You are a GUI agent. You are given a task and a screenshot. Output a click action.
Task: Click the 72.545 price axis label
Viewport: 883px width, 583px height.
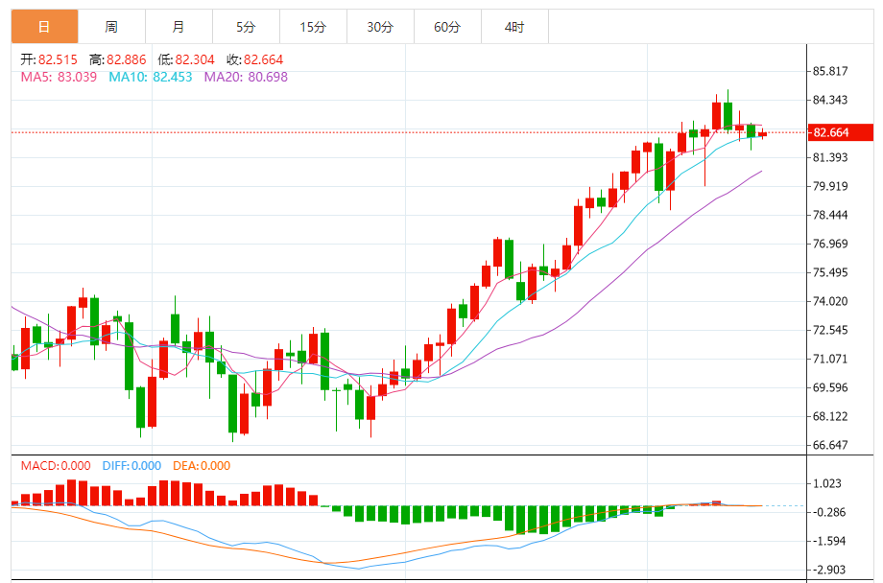[x=830, y=330]
